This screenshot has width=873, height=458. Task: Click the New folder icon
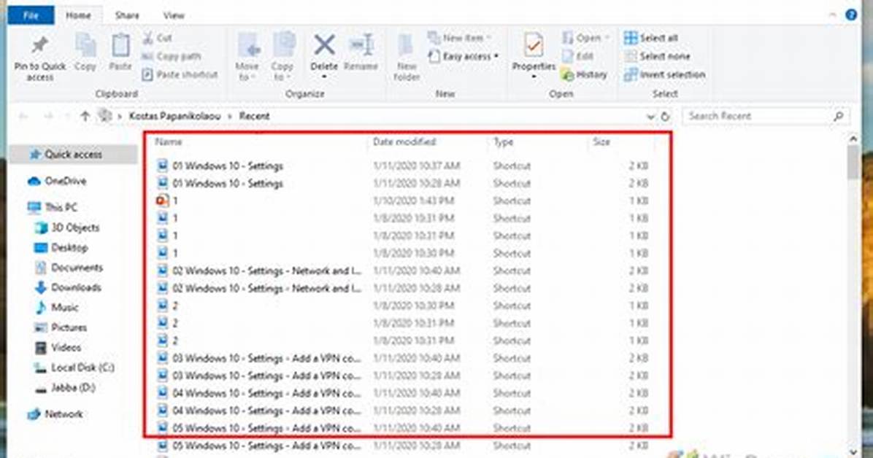[x=407, y=46]
